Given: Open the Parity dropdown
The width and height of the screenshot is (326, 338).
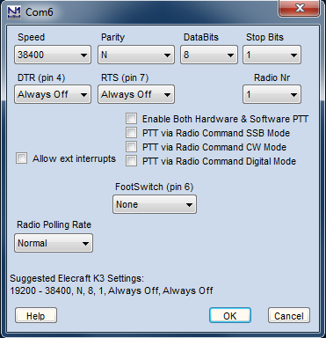Looking at the screenshot, I should (136, 55).
